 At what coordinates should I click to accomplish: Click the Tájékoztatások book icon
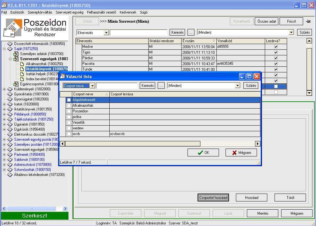[10, 119]
